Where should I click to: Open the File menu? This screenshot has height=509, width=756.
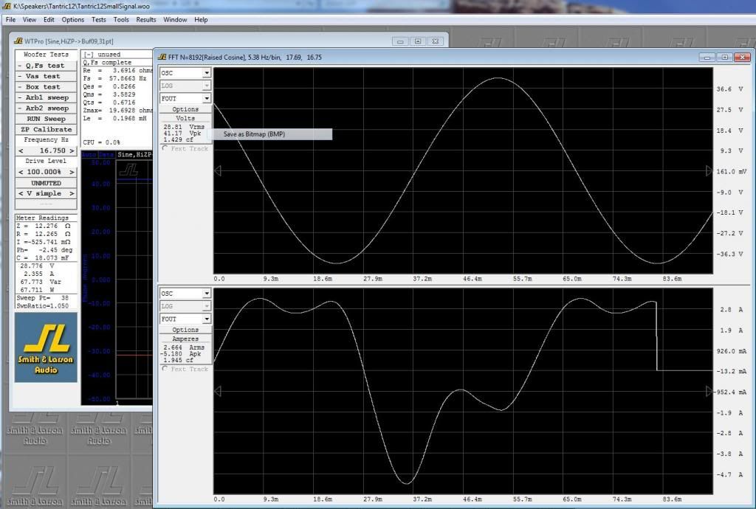click(10, 20)
